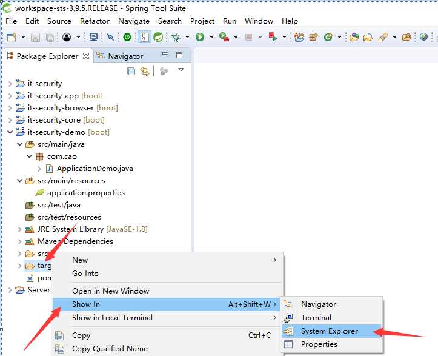Open the Navigate menu
This screenshot has width=438, height=356.
pyautogui.click(x=134, y=21)
